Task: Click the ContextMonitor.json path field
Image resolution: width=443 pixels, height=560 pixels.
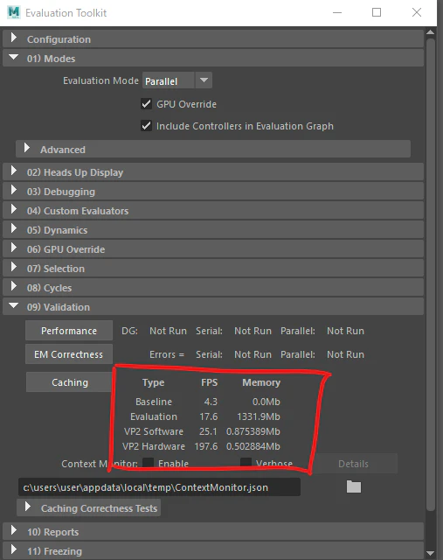Action: point(159,487)
